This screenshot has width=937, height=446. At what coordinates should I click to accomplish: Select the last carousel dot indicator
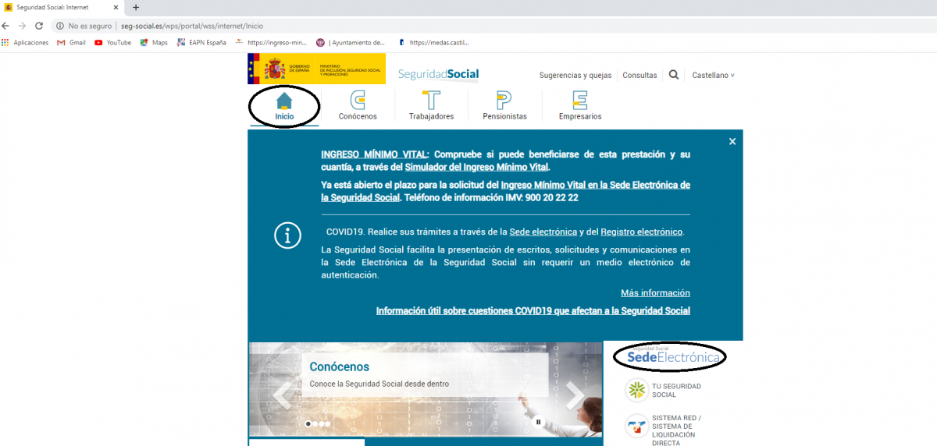(328, 423)
